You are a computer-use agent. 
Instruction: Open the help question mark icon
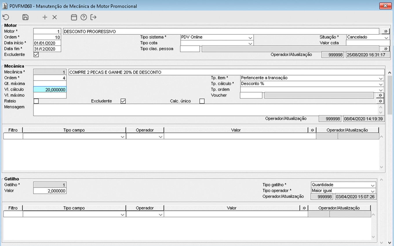pyautogui.click(x=84, y=17)
